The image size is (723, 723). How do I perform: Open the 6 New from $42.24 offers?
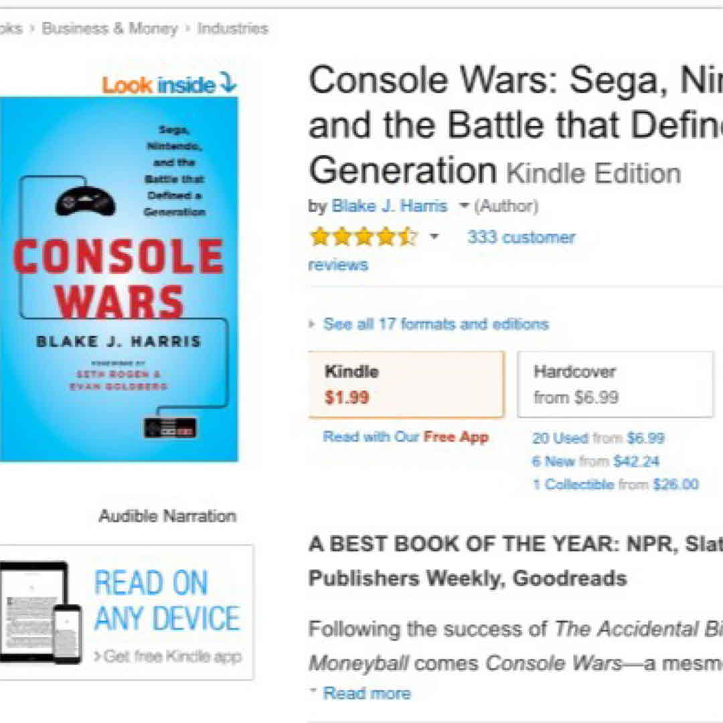595,461
